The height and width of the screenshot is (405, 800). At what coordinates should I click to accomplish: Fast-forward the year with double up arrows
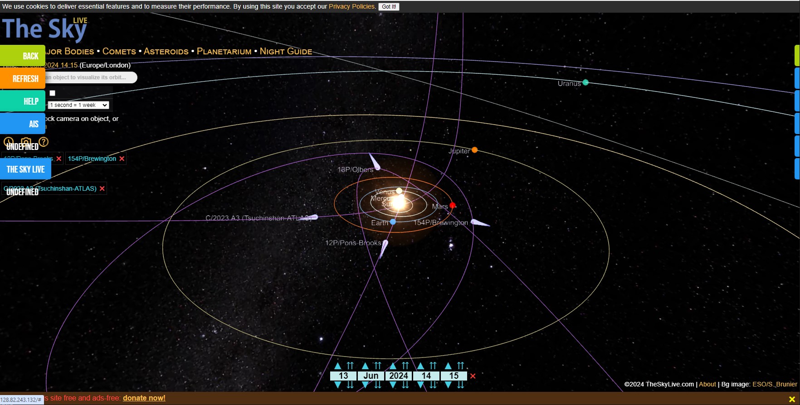(405, 366)
